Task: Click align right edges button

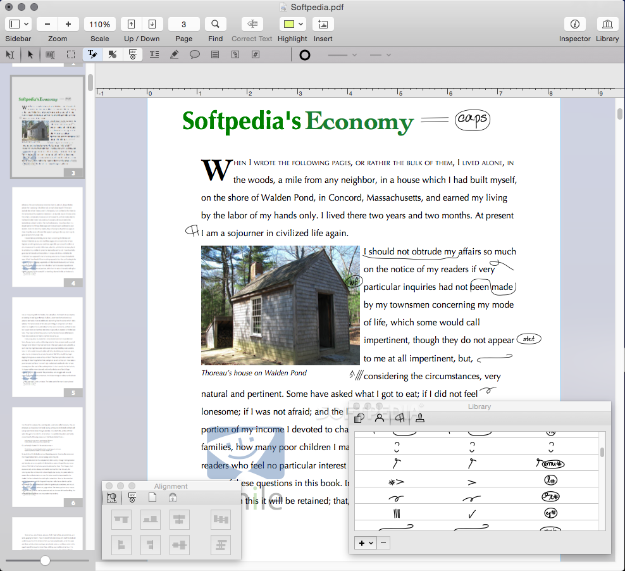Action: tap(151, 544)
